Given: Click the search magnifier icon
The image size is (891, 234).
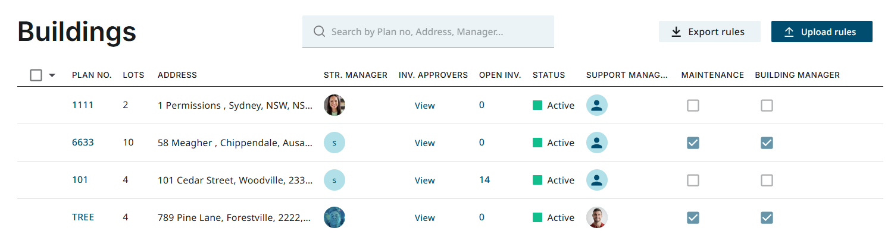Looking at the screenshot, I should 319,31.
